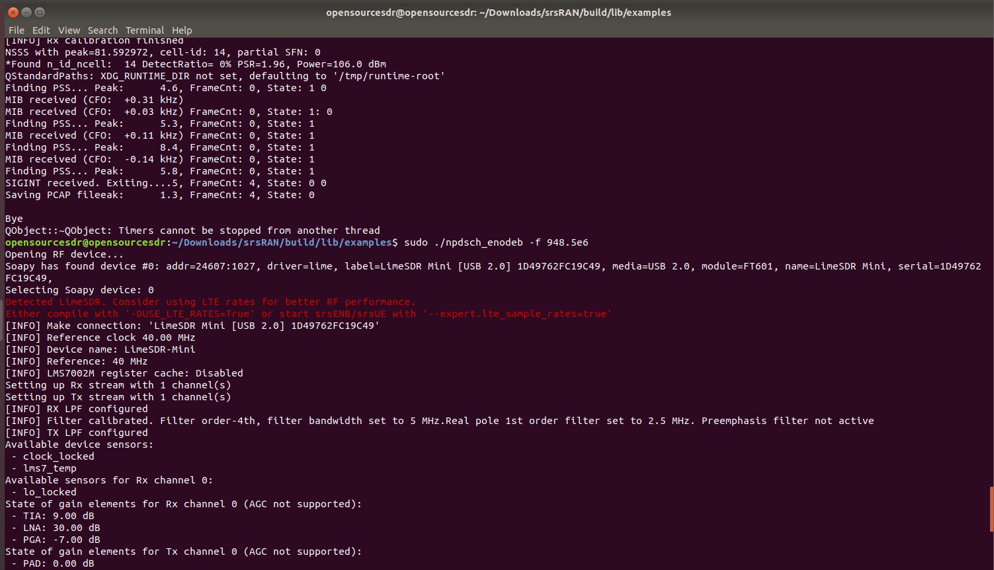Click the 'Selecting Soapy device: 0' line
The height and width of the screenshot is (570, 994).
79,290
